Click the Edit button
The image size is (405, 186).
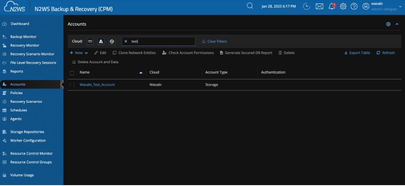[100, 53]
